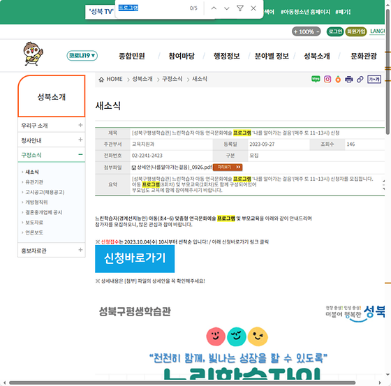Click the 조회수 value 146
This screenshot has height=386, width=391.
[x=351, y=144]
